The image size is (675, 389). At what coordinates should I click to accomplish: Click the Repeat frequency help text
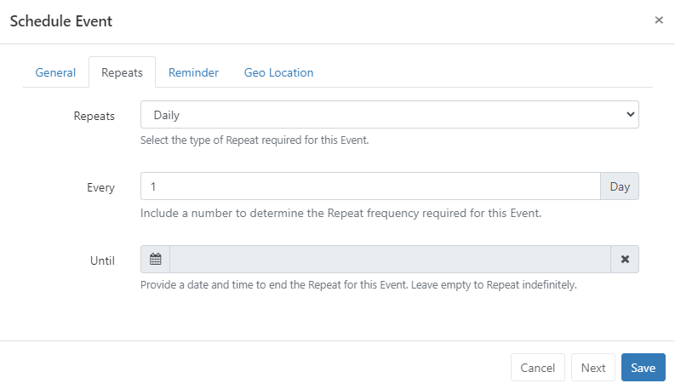[340, 213]
